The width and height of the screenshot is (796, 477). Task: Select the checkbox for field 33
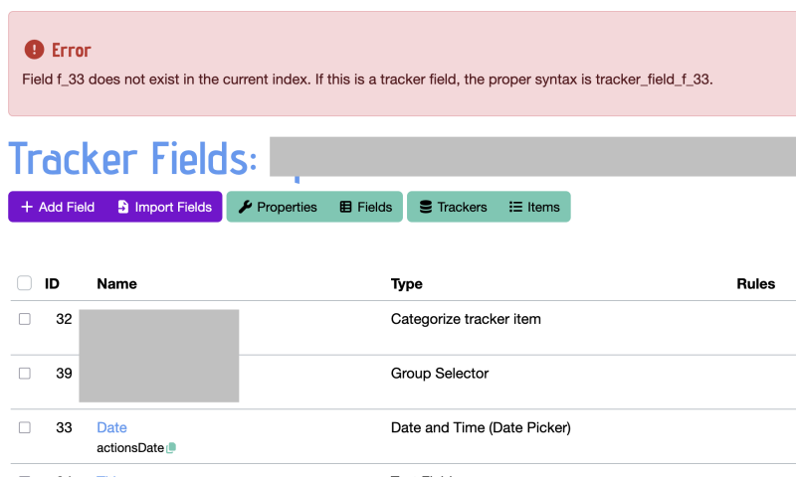[x=24, y=427]
